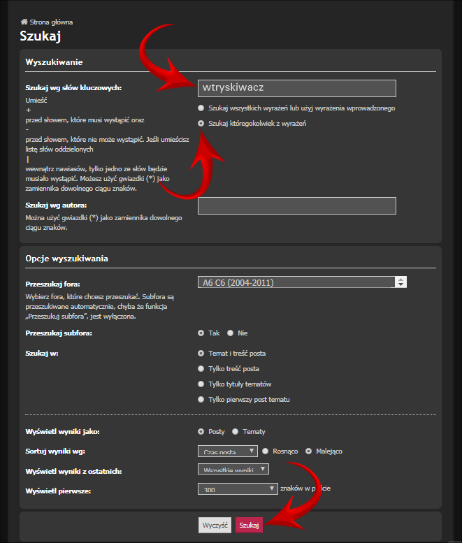
Task: Set sort order to 'Rosnąco'
Action: coord(266,451)
